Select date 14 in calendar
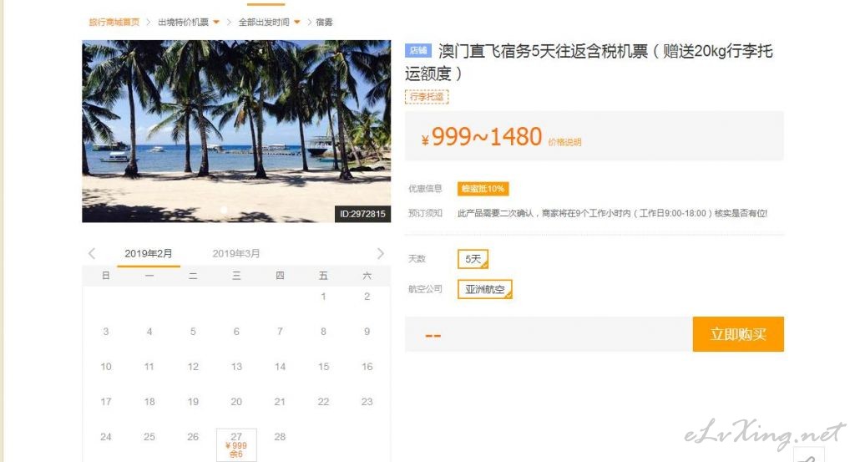855x462 pixels. pyautogui.click(x=280, y=367)
